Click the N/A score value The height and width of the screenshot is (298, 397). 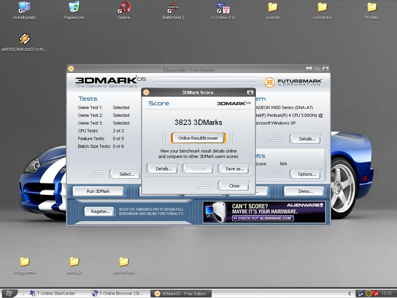coord(283,164)
